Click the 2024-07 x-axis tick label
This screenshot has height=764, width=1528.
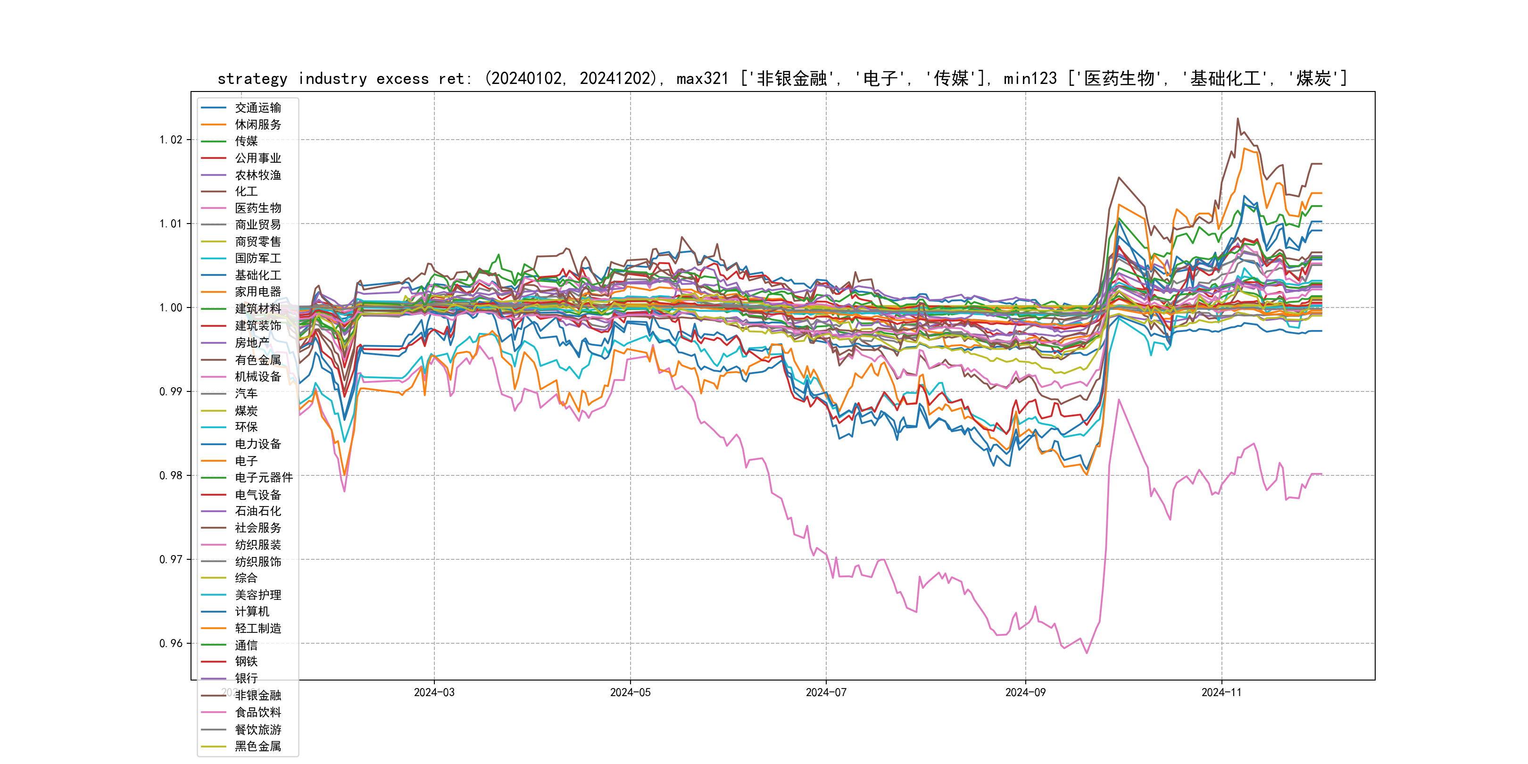826,692
